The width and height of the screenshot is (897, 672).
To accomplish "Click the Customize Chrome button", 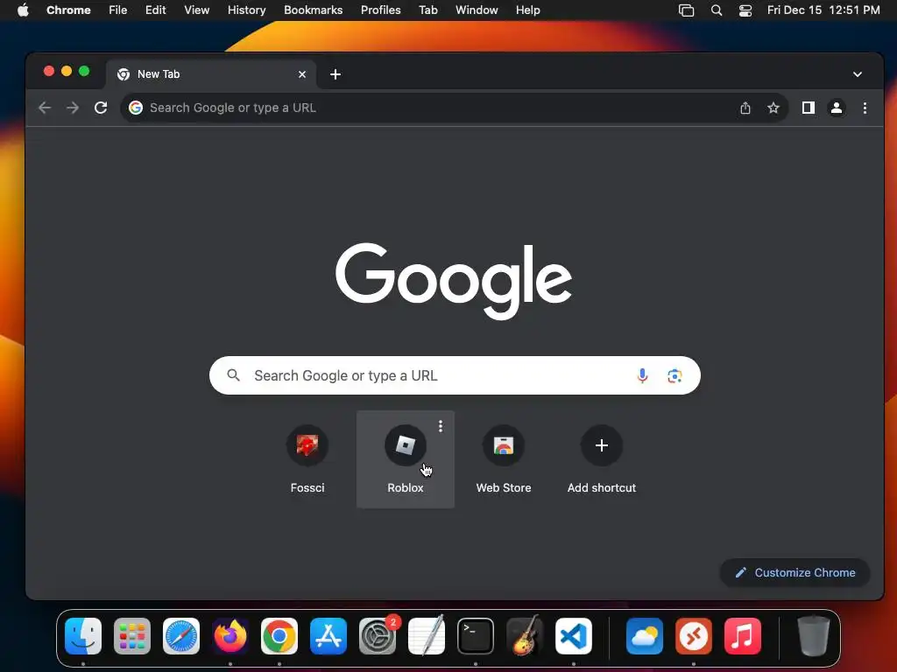I will (795, 572).
